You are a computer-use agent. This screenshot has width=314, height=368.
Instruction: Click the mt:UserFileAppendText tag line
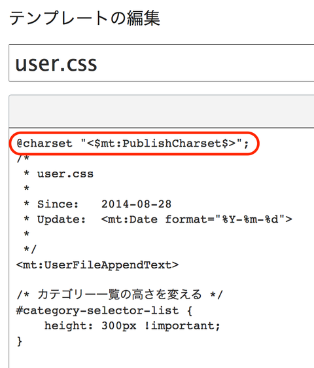click(x=97, y=265)
